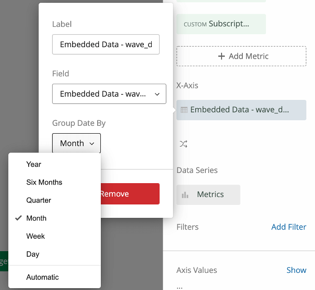Select Day from the dropdown list
315x290 pixels.
pyautogui.click(x=33, y=254)
